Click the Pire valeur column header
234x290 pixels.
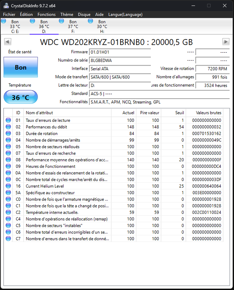click(x=149, y=113)
